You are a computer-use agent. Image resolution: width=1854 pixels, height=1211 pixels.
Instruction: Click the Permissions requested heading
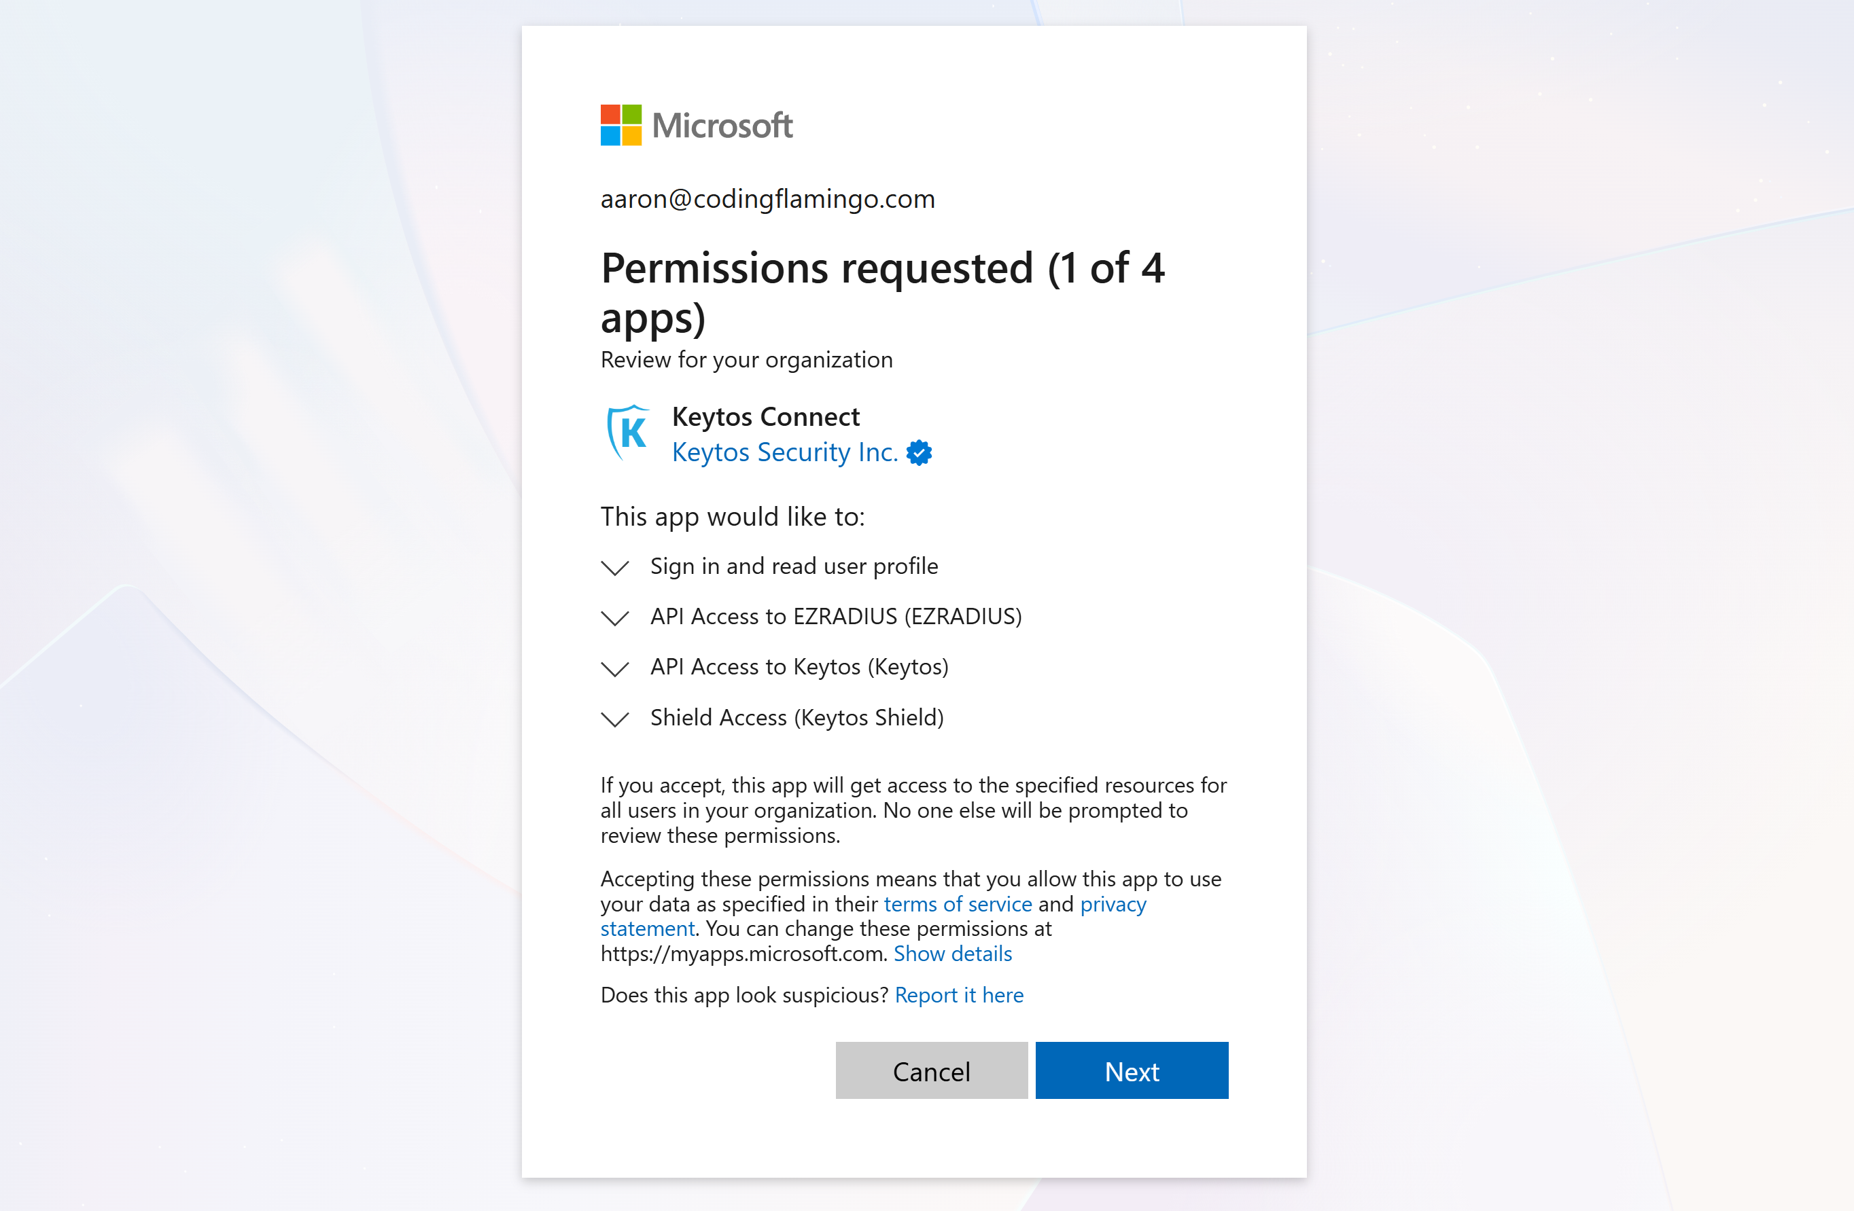[883, 292]
